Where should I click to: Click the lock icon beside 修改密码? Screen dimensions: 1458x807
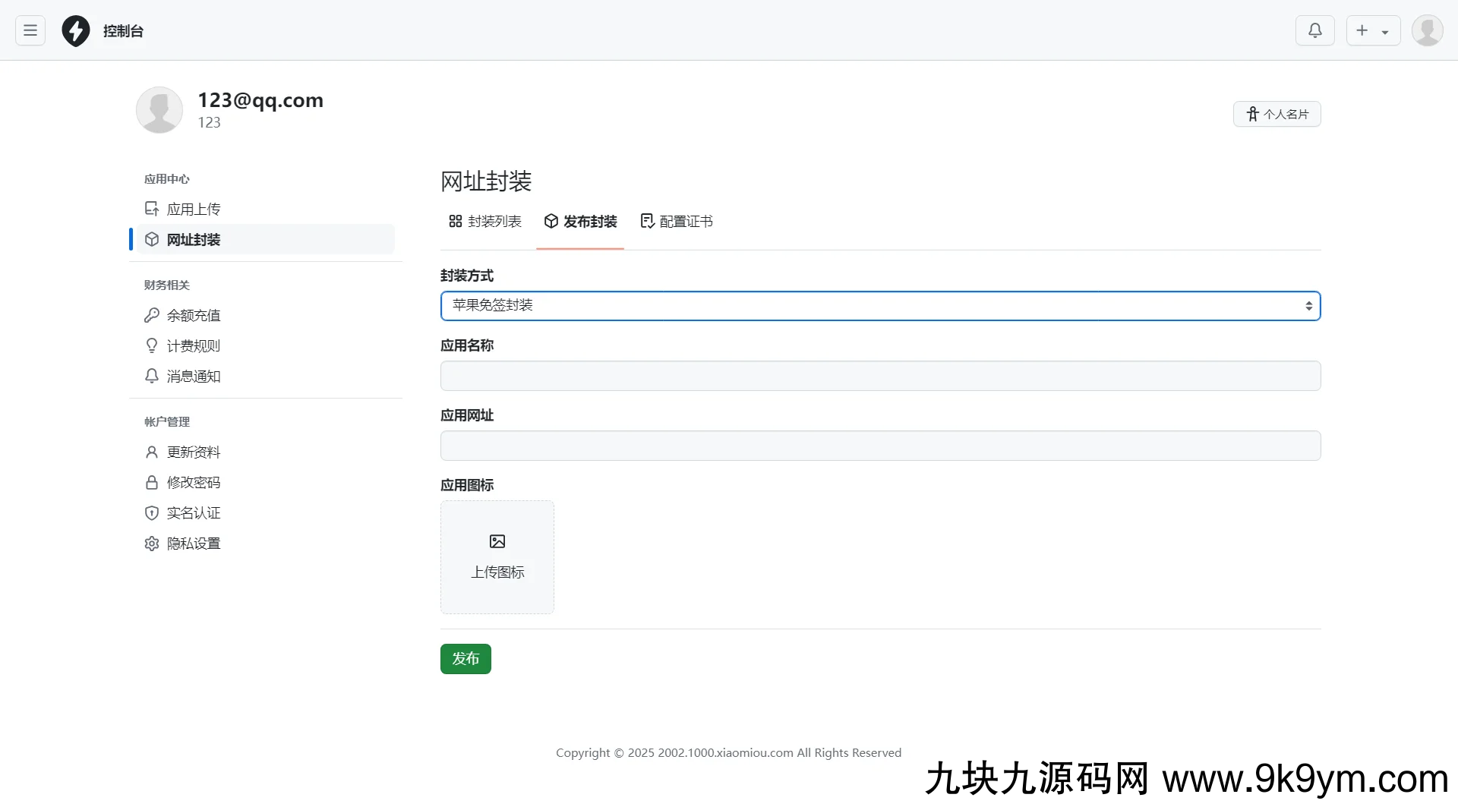(152, 483)
